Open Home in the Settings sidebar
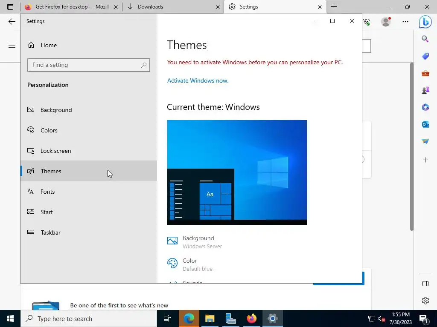 pyautogui.click(x=89, y=45)
